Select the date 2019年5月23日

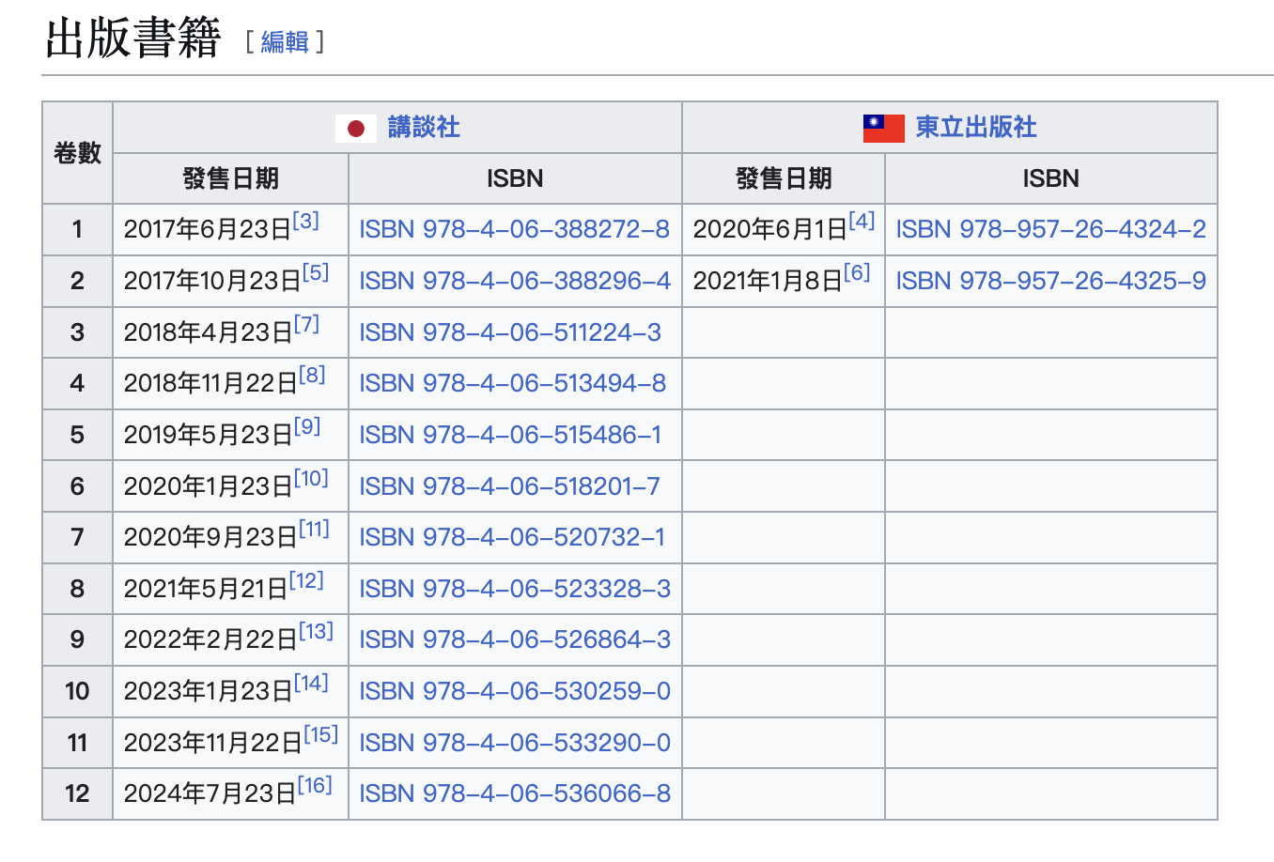click(x=209, y=436)
